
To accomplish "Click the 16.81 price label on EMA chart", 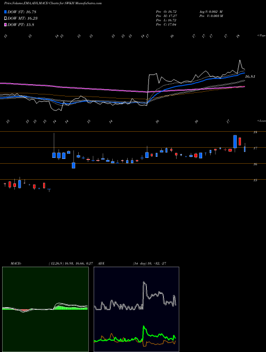I will 251,77.
